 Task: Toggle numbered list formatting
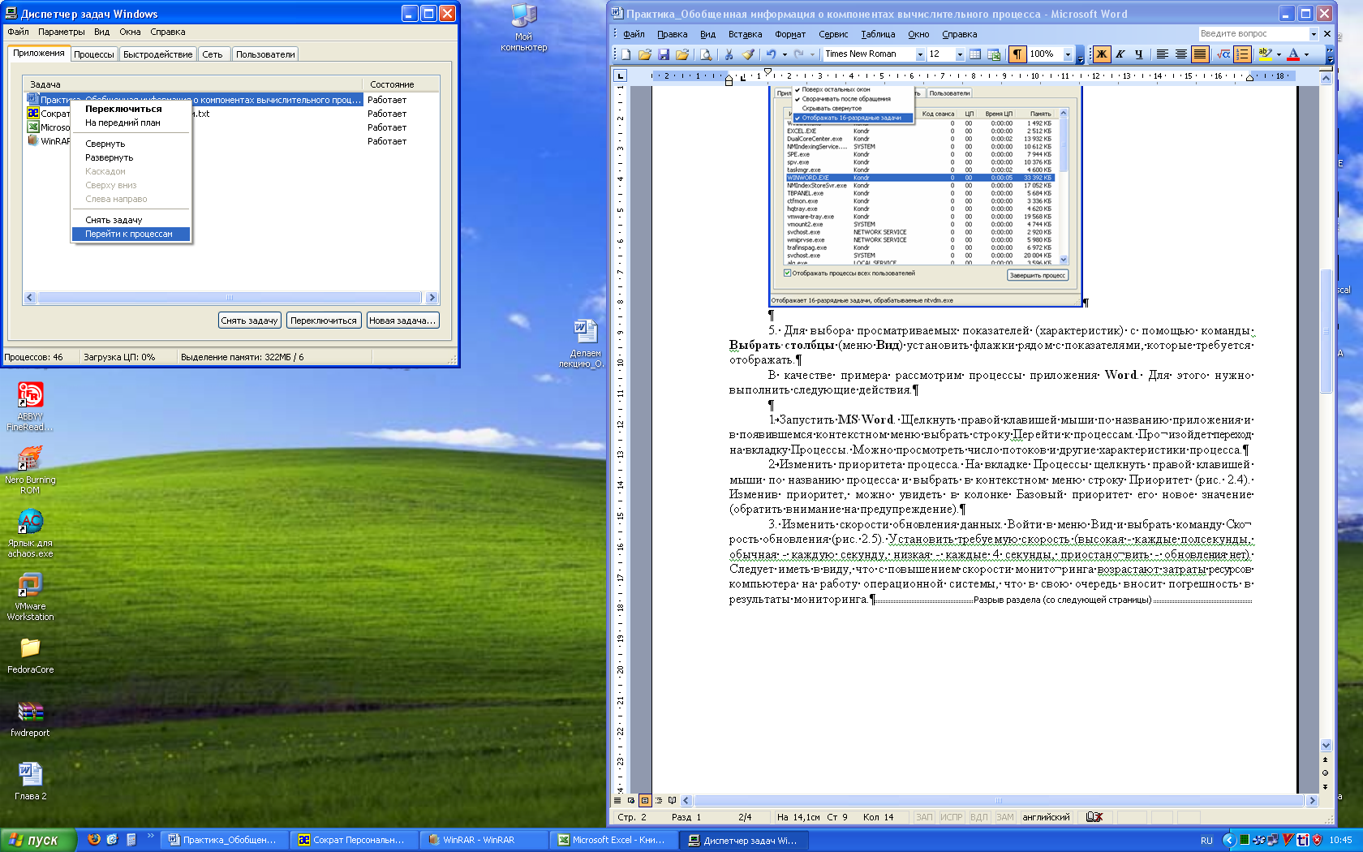point(1242,54)
